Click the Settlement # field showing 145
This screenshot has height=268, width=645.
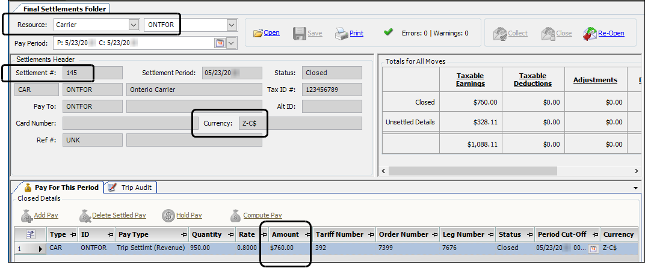pyautogui.click(x=93, y=73)
